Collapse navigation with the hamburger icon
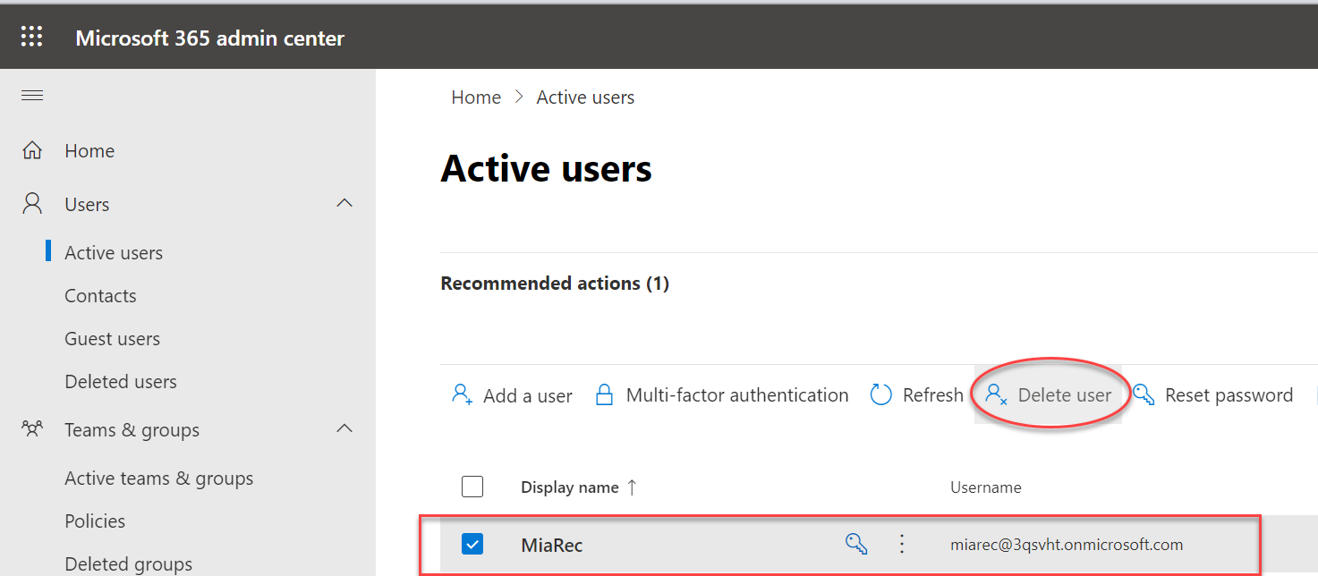Image resolution: width=1318 pixels, height=576 pixels. [x=32, y=95]
